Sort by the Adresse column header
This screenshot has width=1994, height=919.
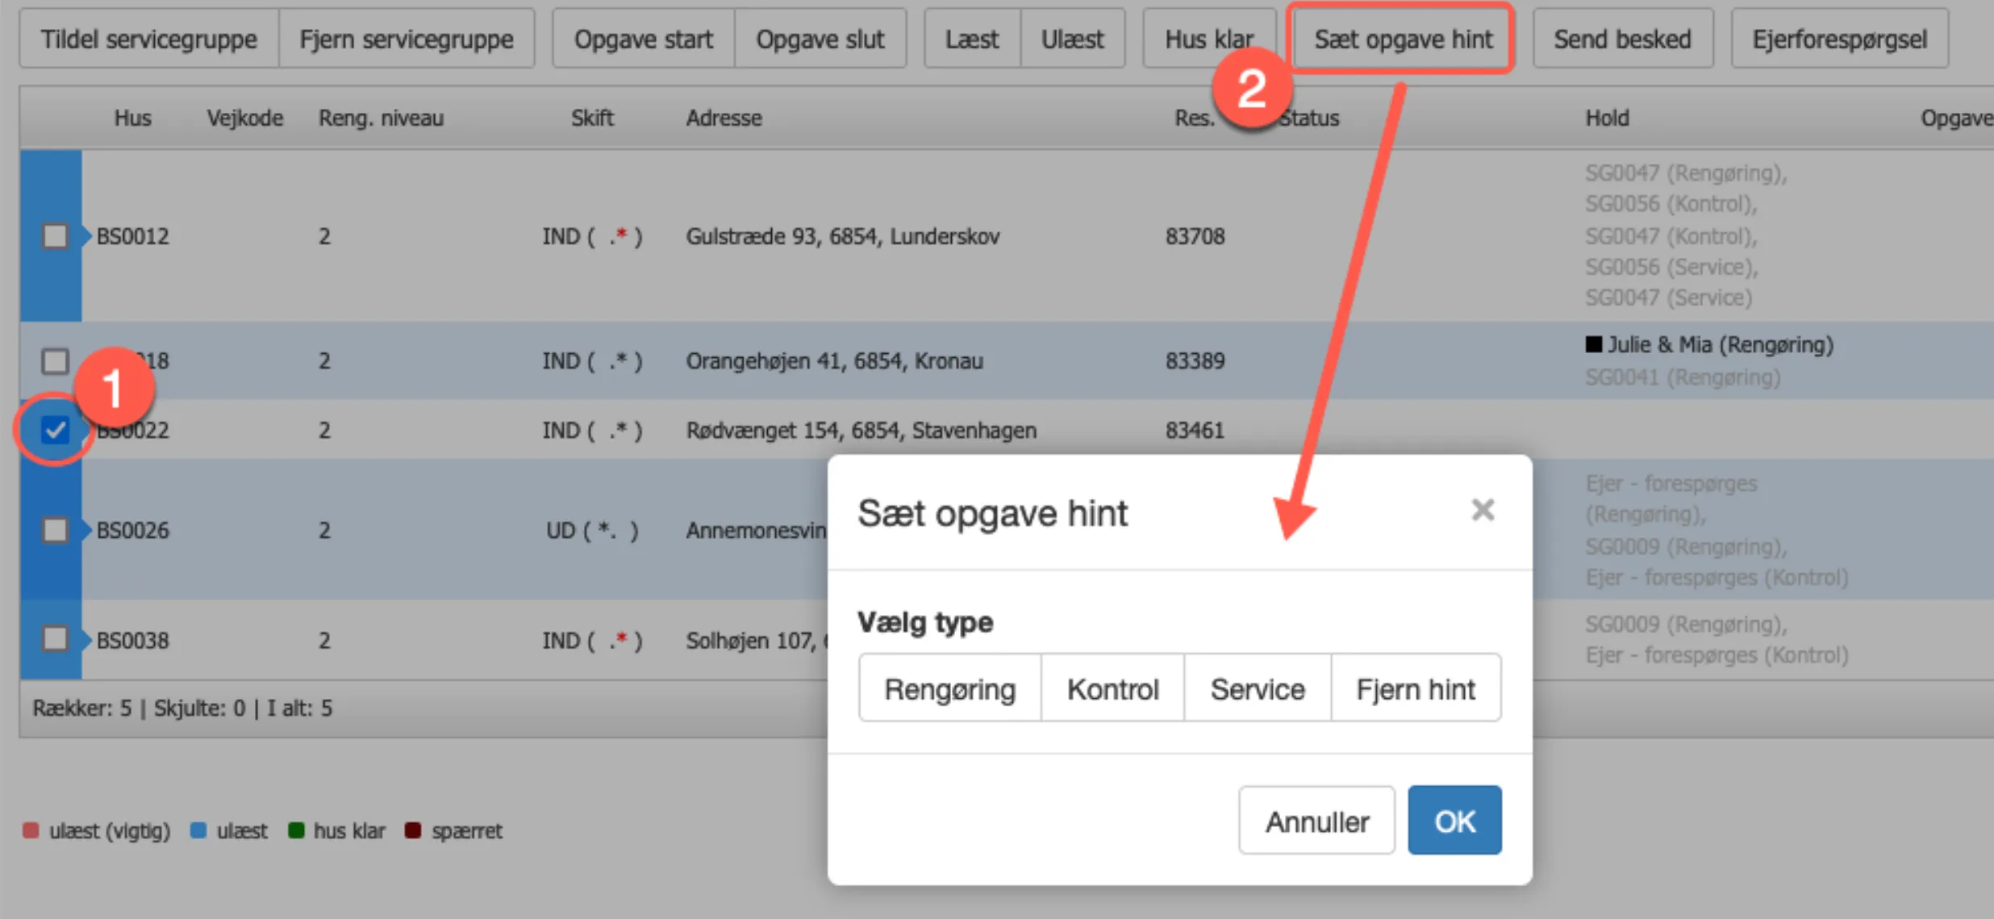click(x=724, y=118)
